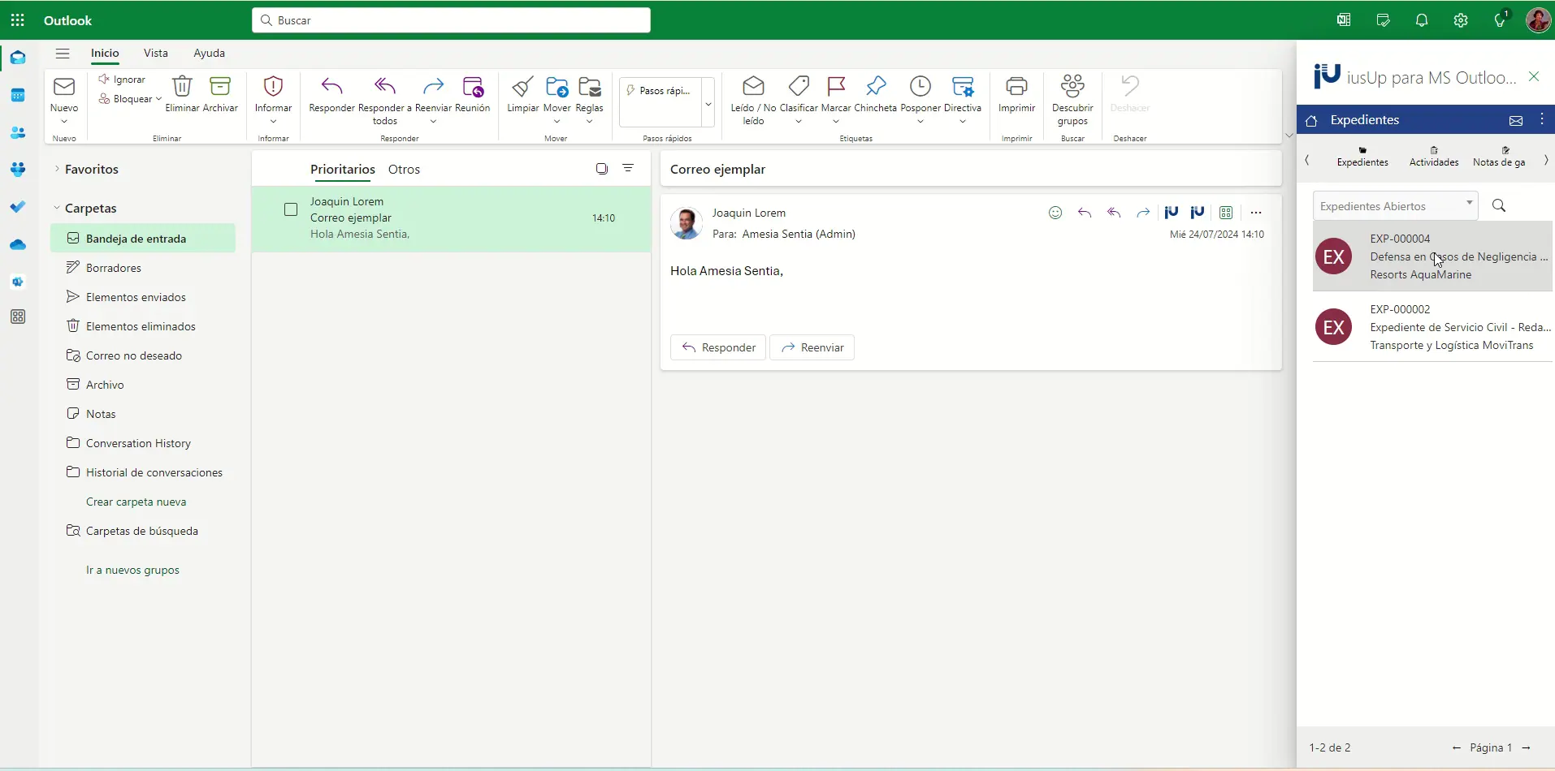1555x771 pixels.
Task: Click the emoji reaction icon in message header
Action: [x=1055, y=213]
